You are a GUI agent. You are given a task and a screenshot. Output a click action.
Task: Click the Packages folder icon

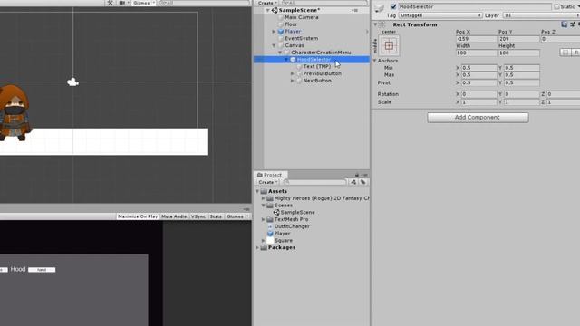[264, 247]
